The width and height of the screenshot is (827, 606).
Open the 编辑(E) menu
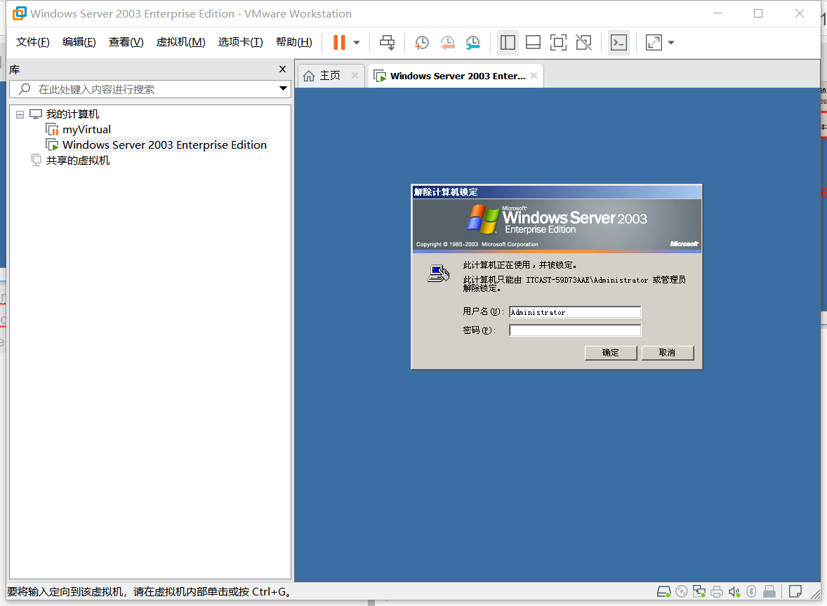tap(79, 42)
